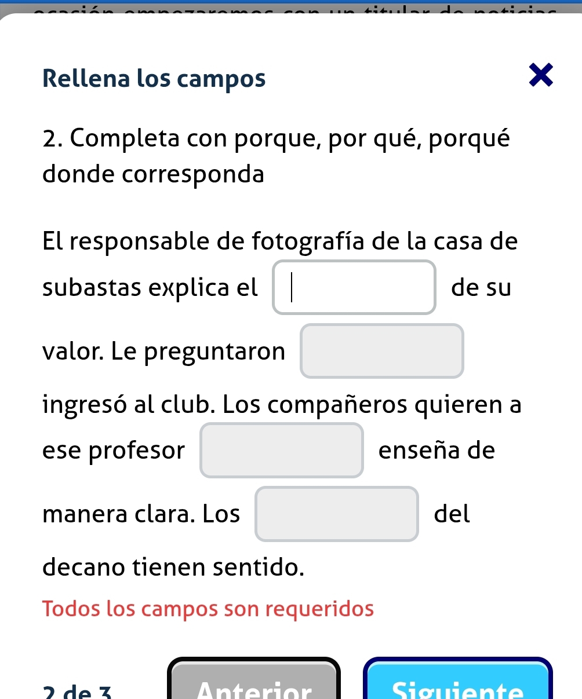Go to next question with Siguiente
The image size is (582, 699).
pyautogui.click(x=458, y=683)
